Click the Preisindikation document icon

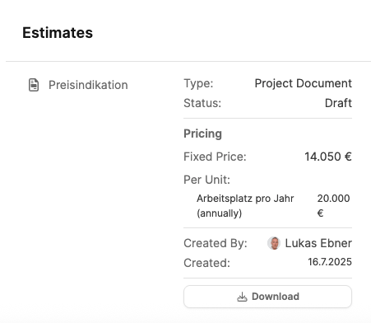click(x=34, y=85)
